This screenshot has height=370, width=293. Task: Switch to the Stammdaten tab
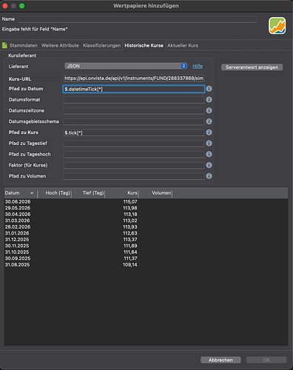(24, 45)
